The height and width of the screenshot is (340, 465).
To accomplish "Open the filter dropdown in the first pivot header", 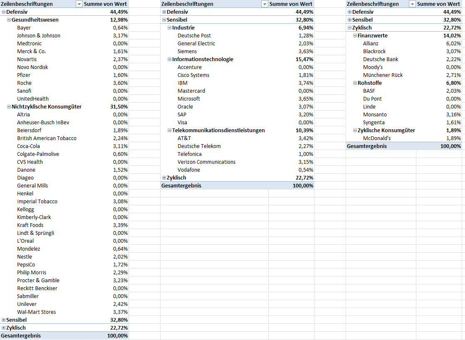I will pyautogui.click(x=79, y=4).
